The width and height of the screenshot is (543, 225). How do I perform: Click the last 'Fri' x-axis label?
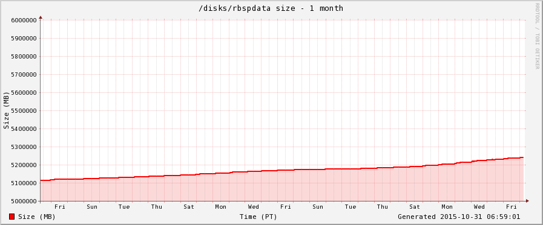(x=511, y=207)
